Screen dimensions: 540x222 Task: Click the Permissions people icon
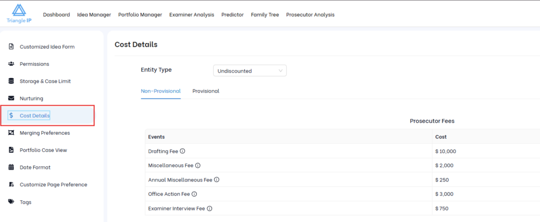click(x=11, y=64)
